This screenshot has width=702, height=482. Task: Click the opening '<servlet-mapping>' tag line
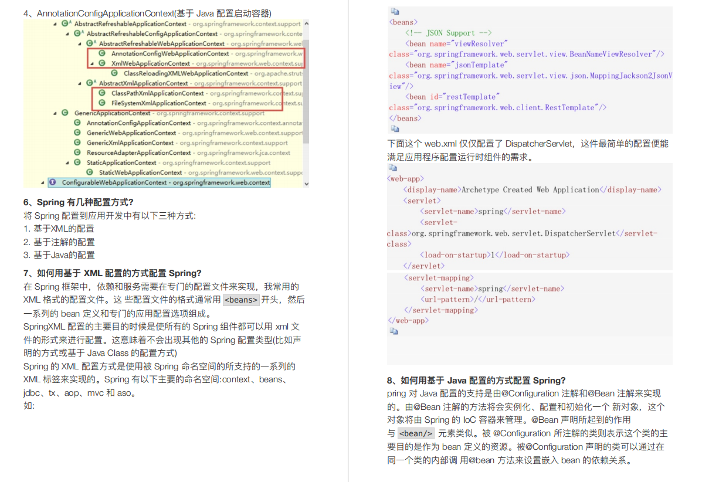point(439,278)
